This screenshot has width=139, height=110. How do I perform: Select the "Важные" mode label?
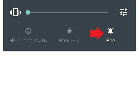[x=69, y=41]
